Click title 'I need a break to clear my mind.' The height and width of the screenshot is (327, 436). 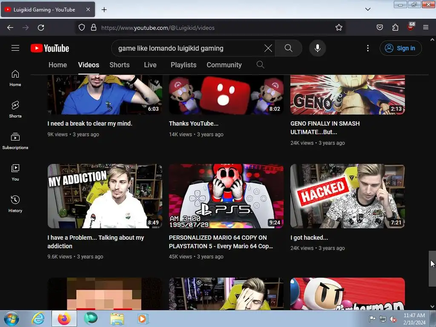(x=90, y=123)
